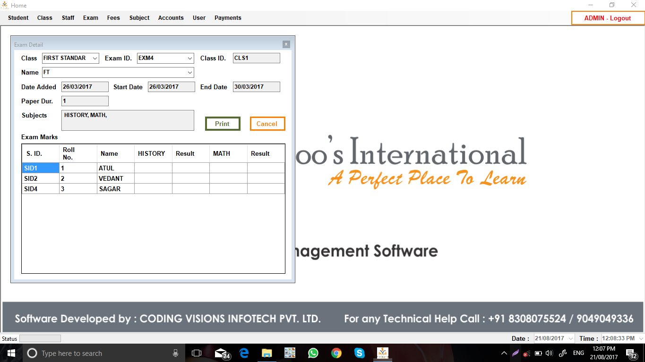Click the Class ID field CLS1
This screenshot has height=362, width=645.
tap(257, 58)
